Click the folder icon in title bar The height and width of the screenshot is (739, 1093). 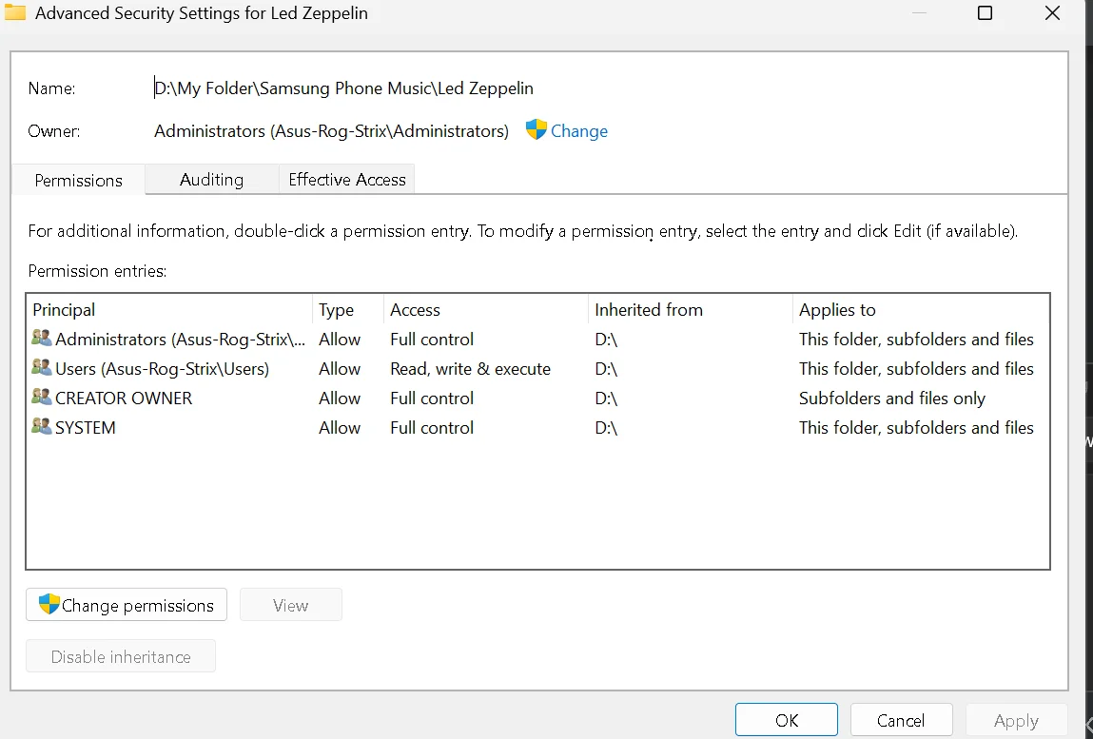click(14, 12)
